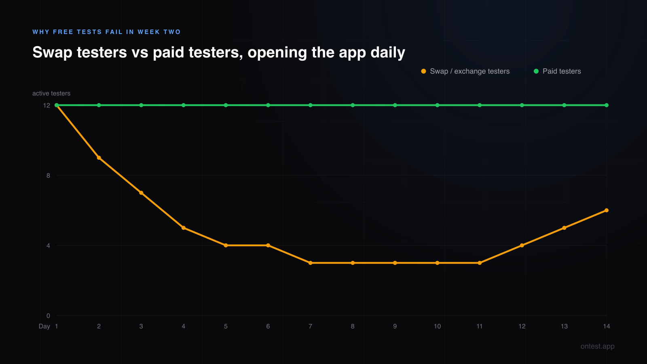The image size is (647, 364).
Task: Click the x-axis label for day 13
Action: point(564,326)
